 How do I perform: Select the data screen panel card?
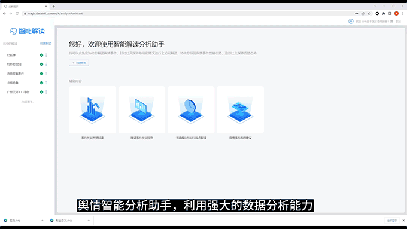[x=142, y=109]
